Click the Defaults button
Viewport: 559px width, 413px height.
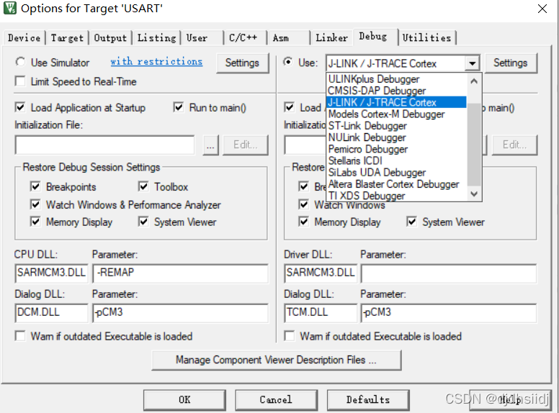pos(368,400)
